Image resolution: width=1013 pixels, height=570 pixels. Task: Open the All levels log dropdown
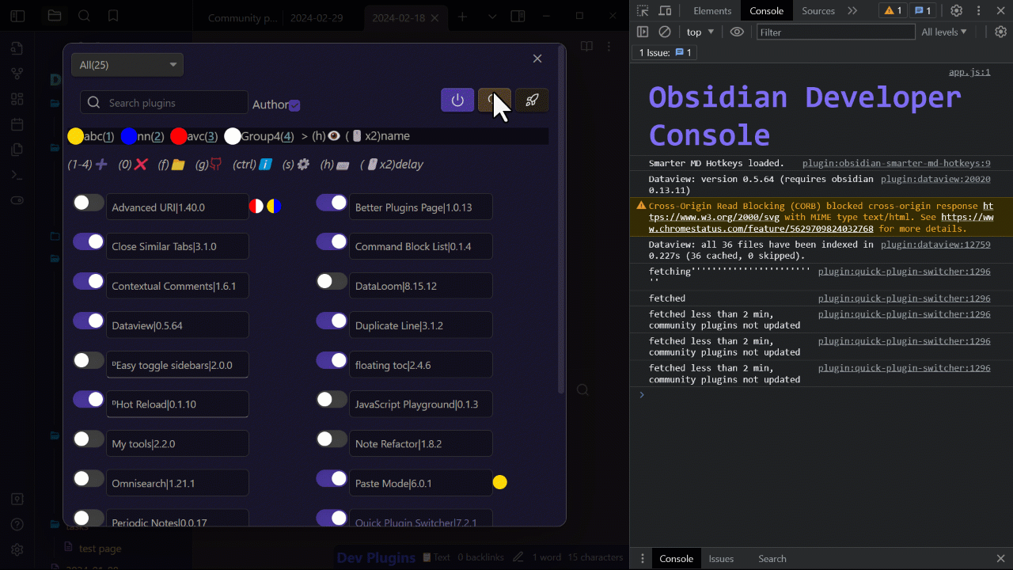tap(944, 32)
